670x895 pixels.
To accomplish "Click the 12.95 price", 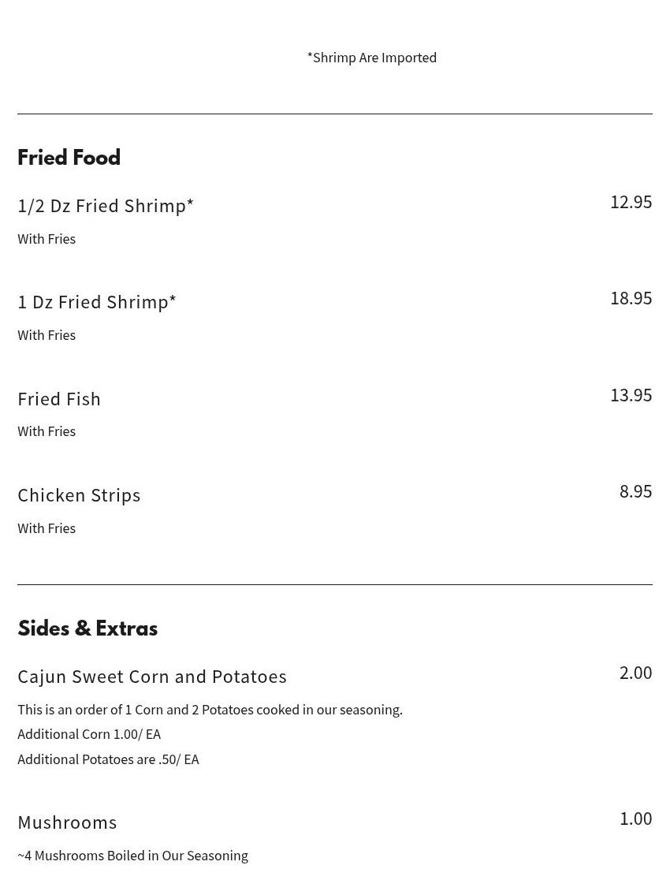I will pyautogui.click(x=631, y=202).
